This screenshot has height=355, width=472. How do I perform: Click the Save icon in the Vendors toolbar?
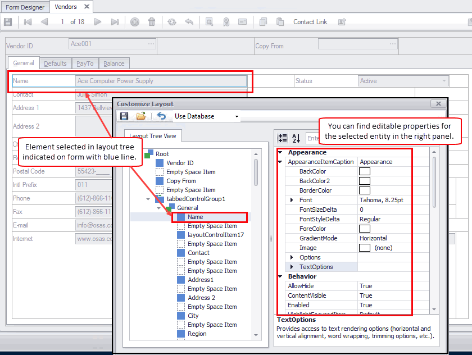coord(8,22)
